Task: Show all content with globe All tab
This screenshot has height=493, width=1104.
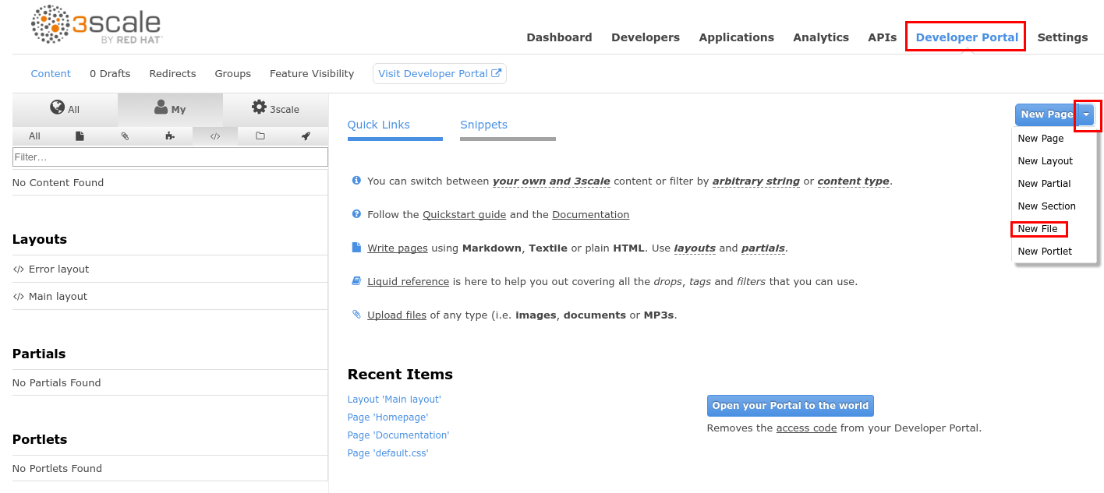Action: pyautogui.click(x=65, y=109)
